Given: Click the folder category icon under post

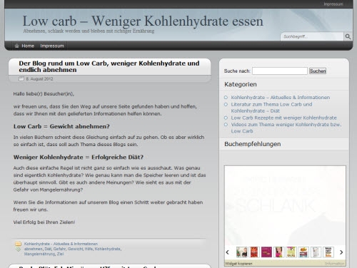Looking at the screenshot, I should (18, 244).
